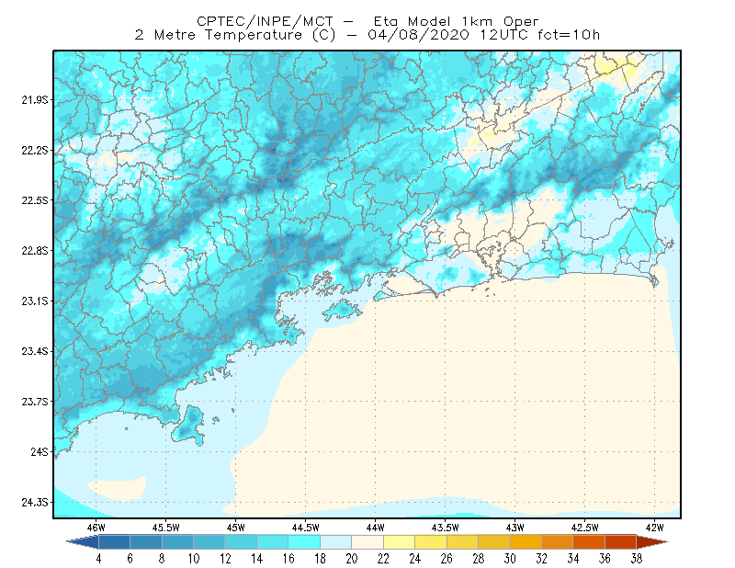
Task: Click the 46W longitude axis label
Action: (x=96, y=528)
